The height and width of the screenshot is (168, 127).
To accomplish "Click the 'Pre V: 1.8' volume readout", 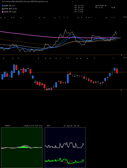I will point(99,8).
